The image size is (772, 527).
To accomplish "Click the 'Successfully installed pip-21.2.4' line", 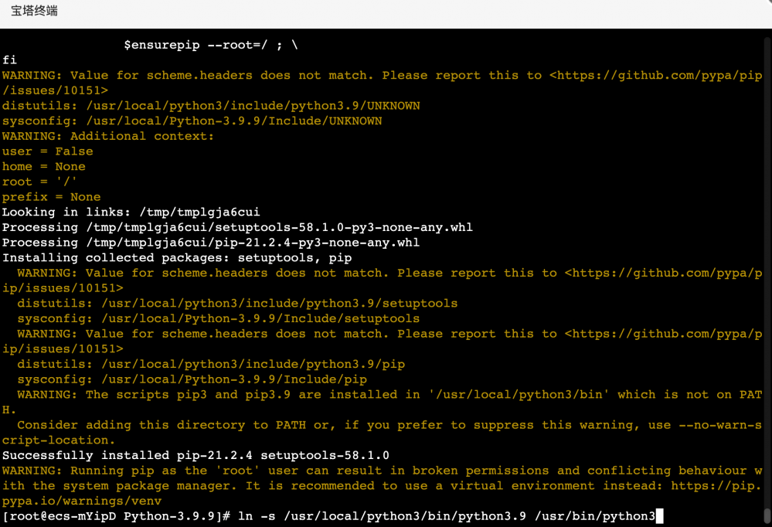I will [x=196, y=455].
